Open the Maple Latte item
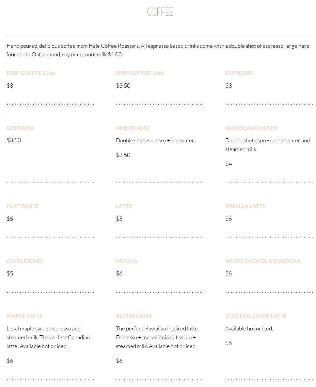 (24, 316)
